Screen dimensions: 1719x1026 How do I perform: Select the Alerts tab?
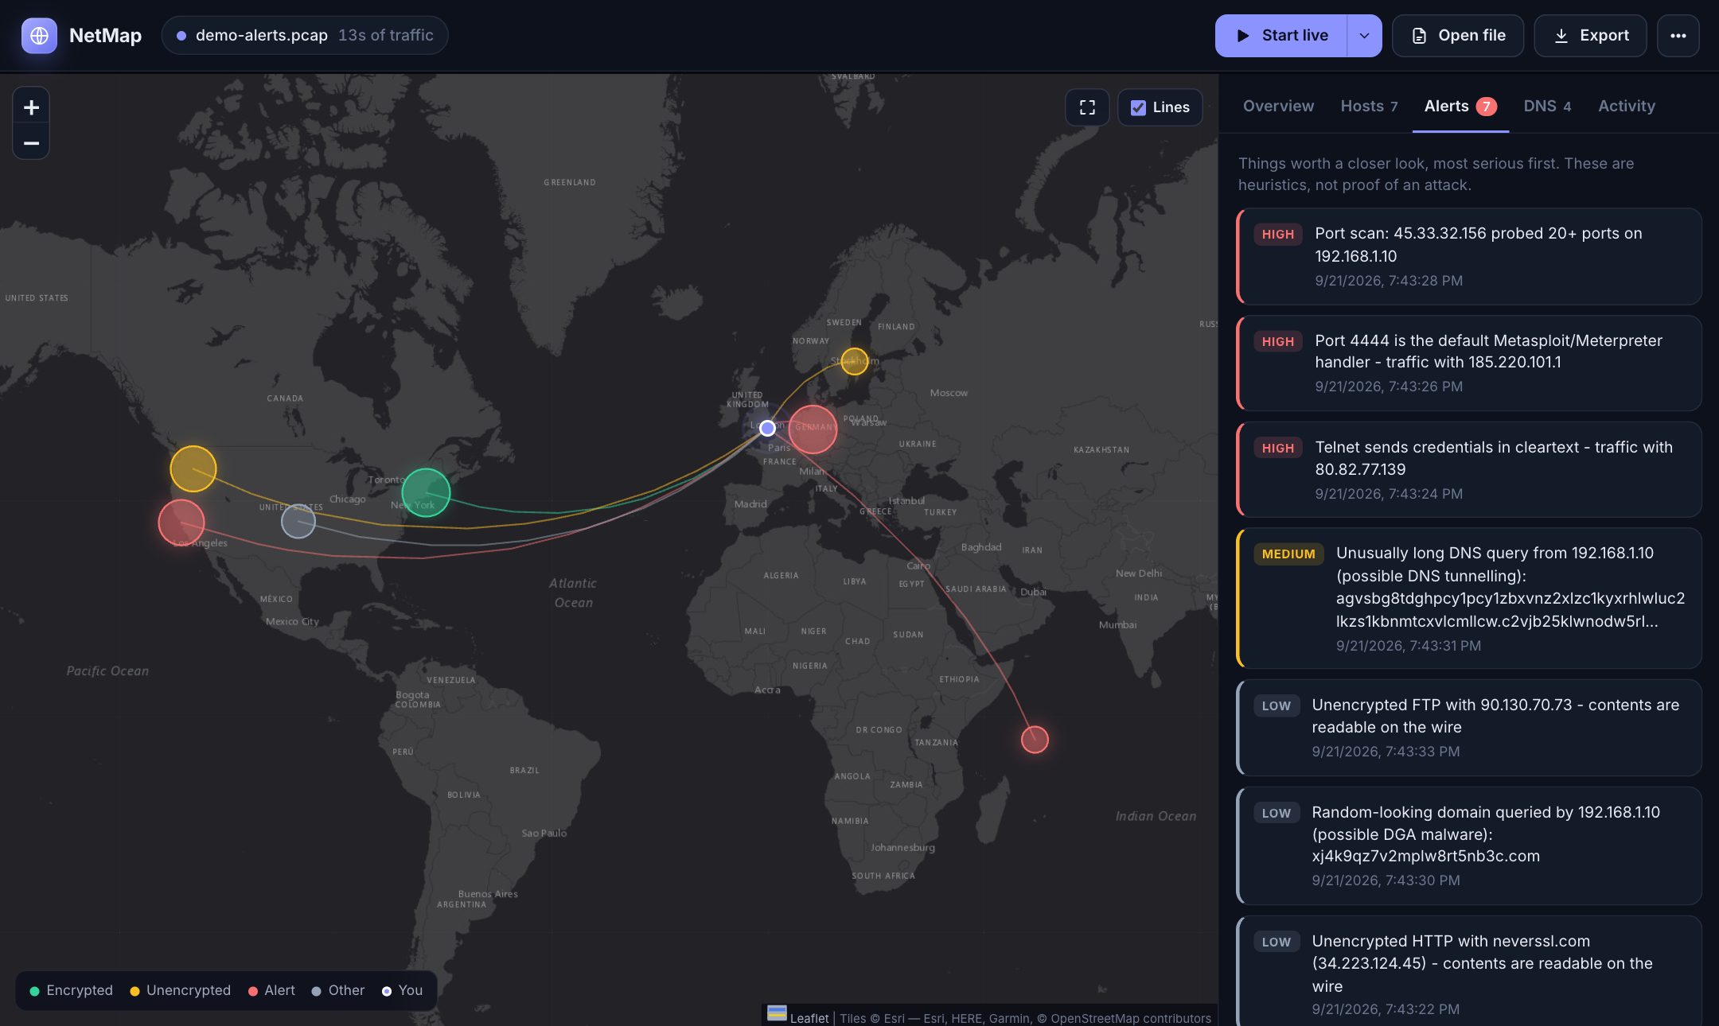point(1460,106)
